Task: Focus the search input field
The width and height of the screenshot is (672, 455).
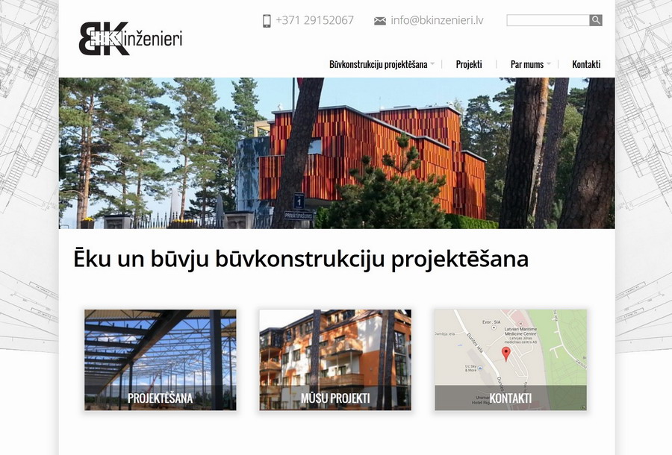Action: pyautogui.click(x=548, y=20)
